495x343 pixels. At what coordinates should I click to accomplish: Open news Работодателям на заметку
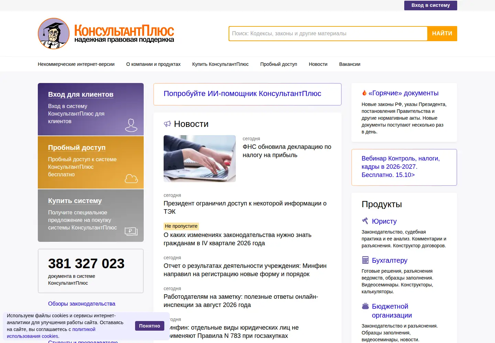point(241,301)
